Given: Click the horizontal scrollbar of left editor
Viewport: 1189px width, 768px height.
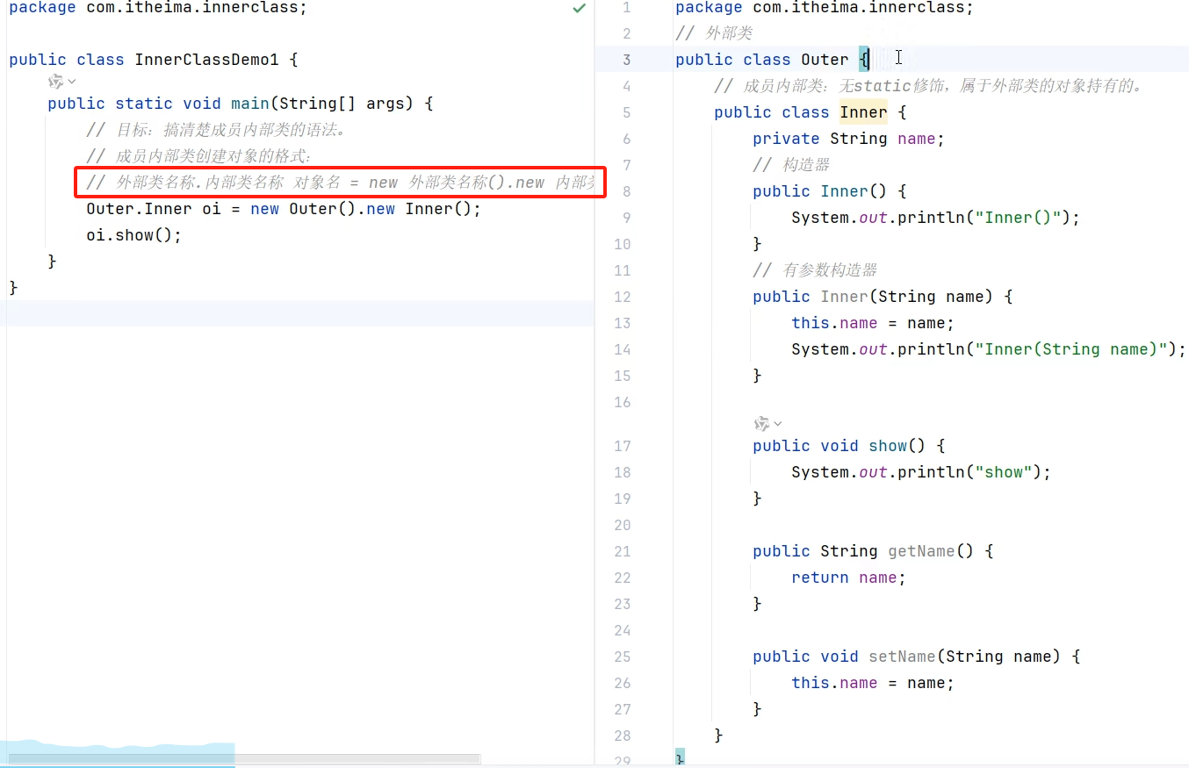Looking at the screenshot, I should coord(244,759).
